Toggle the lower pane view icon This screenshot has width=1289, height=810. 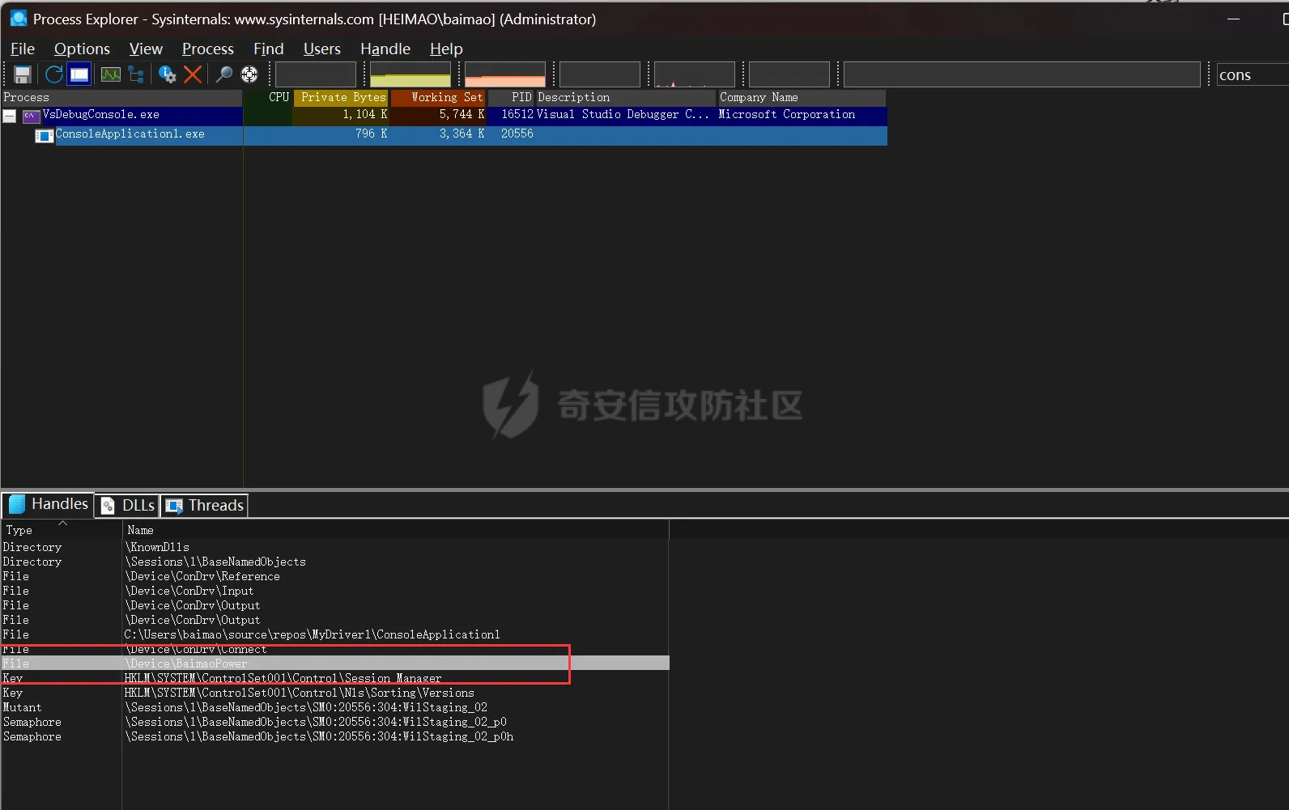coord(79,74)
